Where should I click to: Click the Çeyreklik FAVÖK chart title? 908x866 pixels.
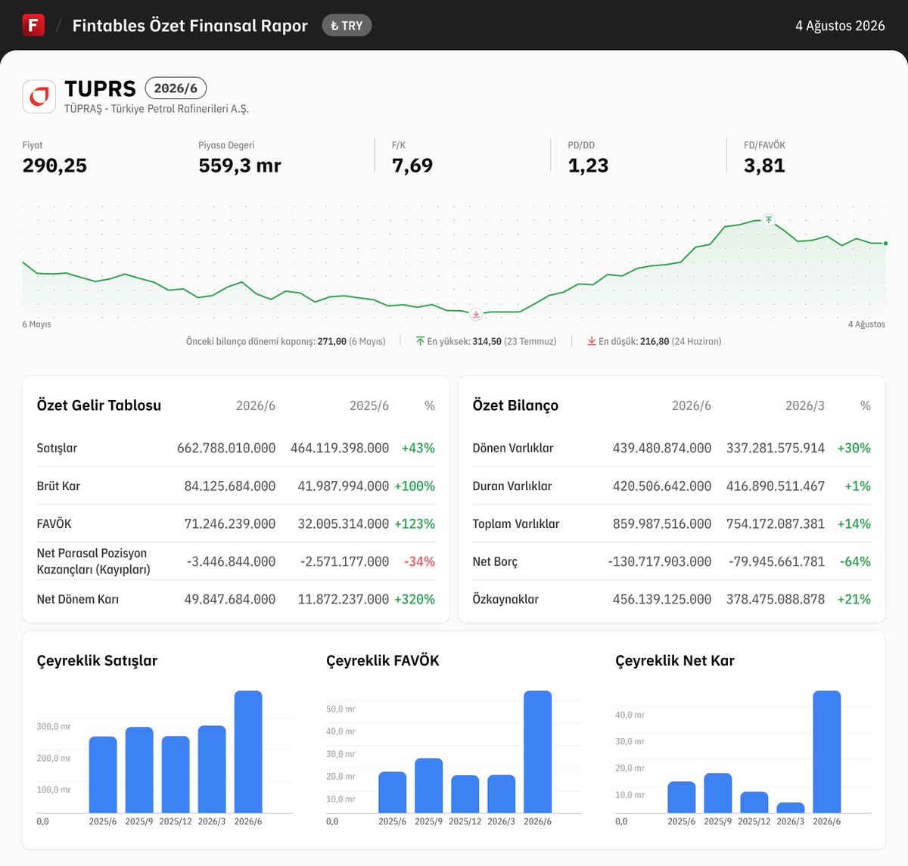coord(383,661)
